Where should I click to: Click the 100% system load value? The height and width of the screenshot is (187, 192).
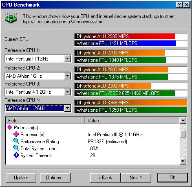coord(93,149)
